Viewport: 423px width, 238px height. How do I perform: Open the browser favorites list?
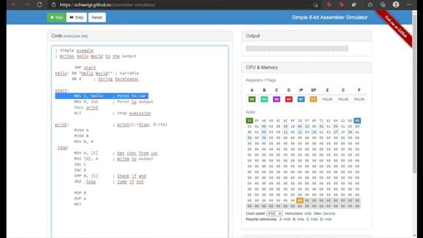point(370,5)
